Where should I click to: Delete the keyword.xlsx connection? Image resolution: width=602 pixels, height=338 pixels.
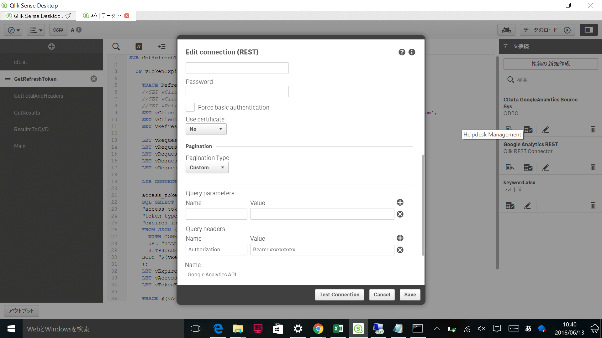[x=593, y=205]
